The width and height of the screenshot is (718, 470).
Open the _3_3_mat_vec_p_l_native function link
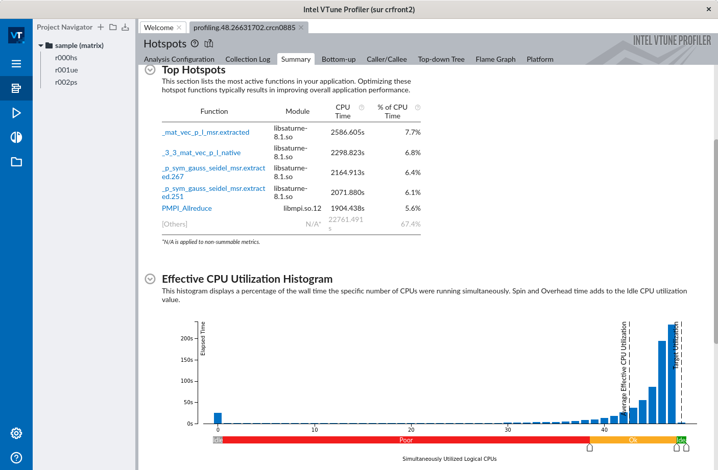tap(201, 153)
